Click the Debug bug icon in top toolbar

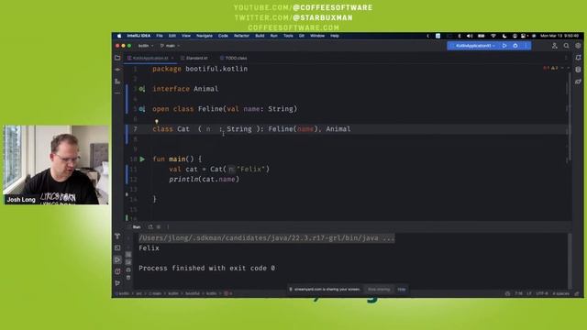(515, 46)
